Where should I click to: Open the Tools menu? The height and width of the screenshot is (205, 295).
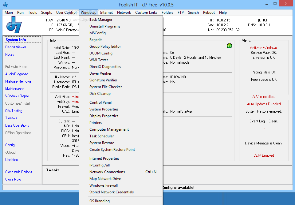[32, 13]
